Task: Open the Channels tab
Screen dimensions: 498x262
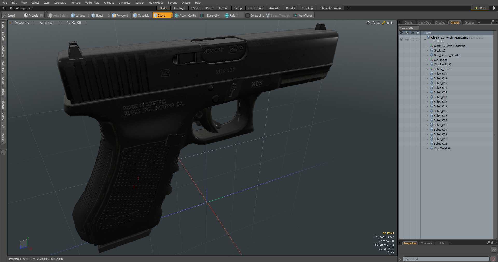Action: 426,243
